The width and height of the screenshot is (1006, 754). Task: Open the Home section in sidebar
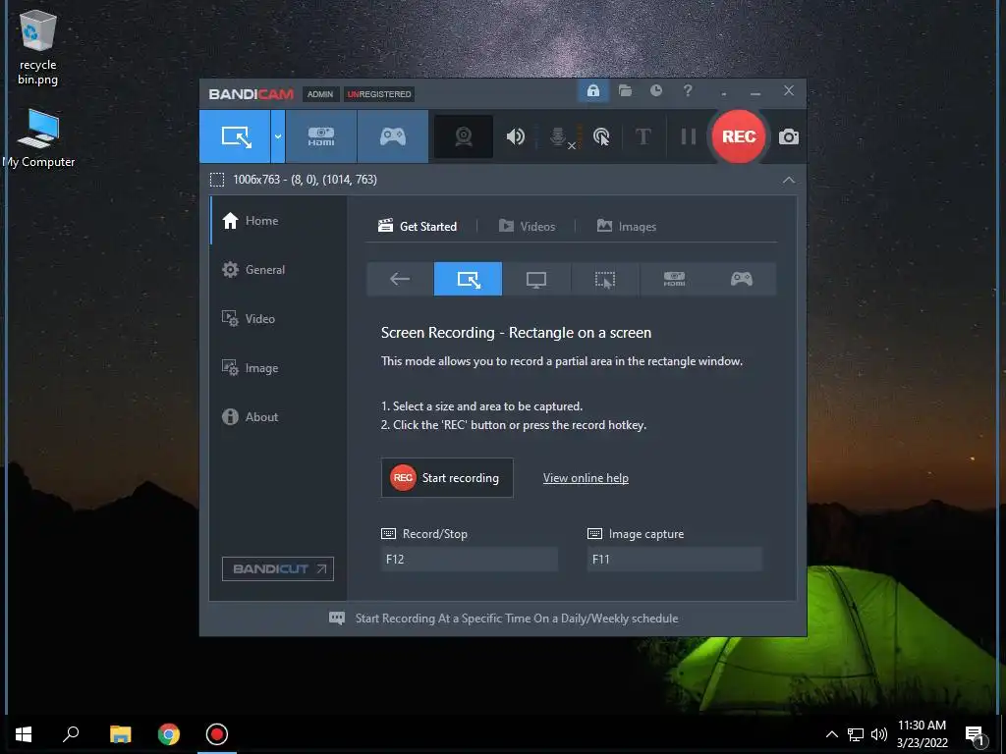(278, 221)
